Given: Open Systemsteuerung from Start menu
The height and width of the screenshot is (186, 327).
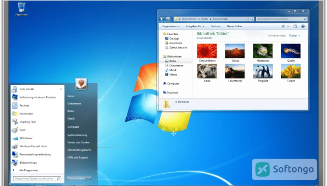Looking at the screenshot, I should coord(77,135).
